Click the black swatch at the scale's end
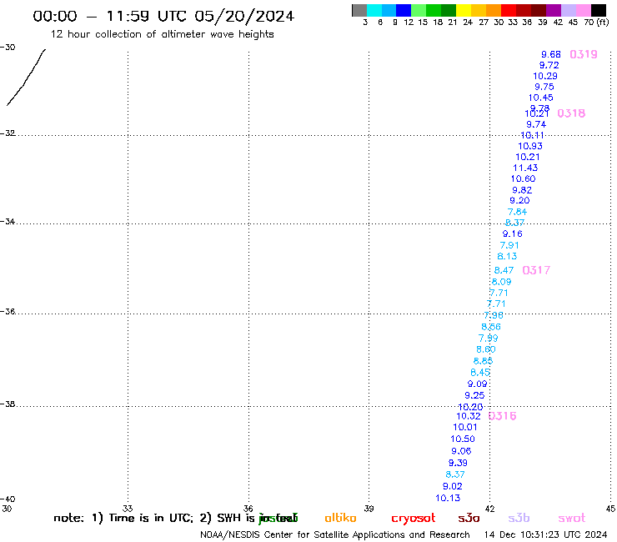This screenshot has height=542, width=617. point(599,10)
